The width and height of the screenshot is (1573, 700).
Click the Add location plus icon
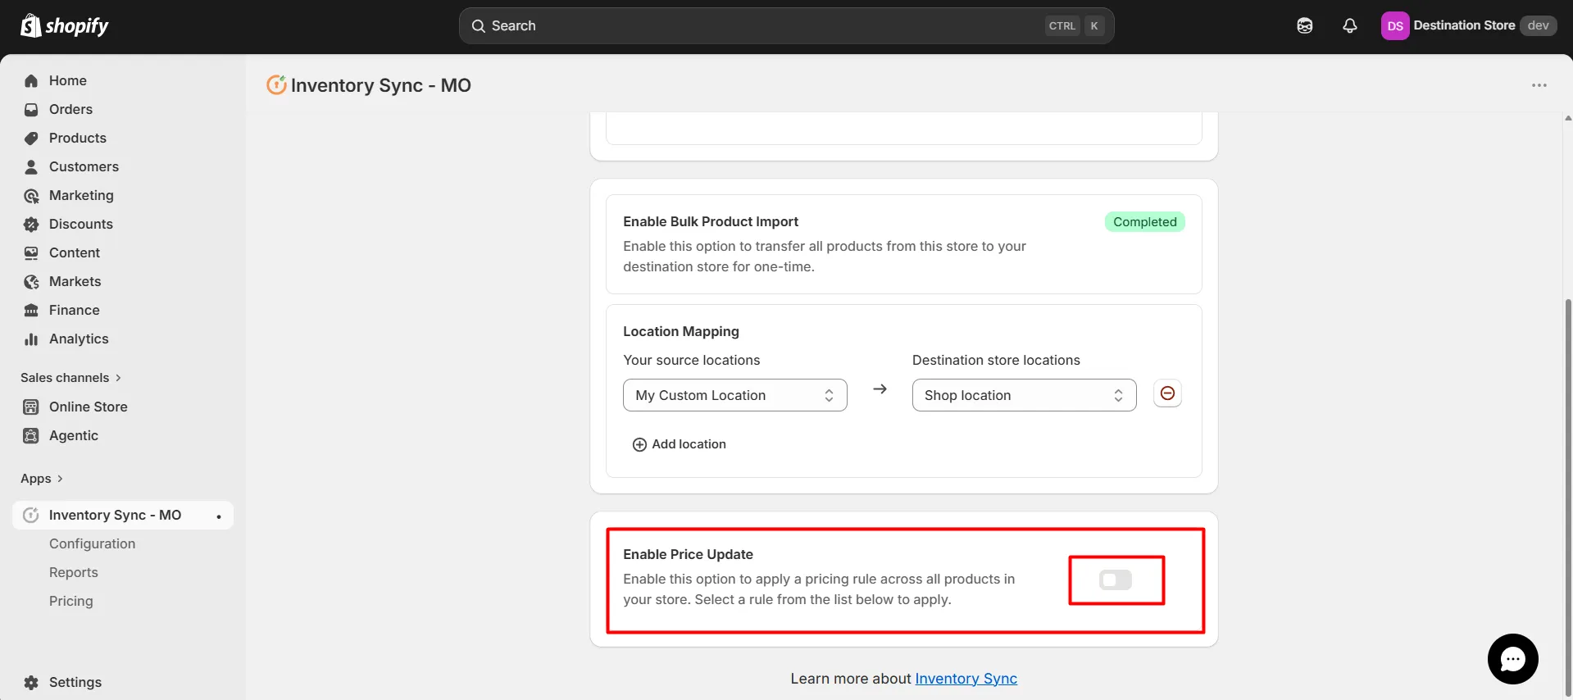[639, 444]
